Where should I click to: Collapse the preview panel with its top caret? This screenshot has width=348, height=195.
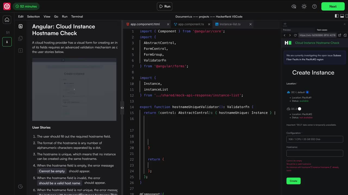click(x=285, y=24)
